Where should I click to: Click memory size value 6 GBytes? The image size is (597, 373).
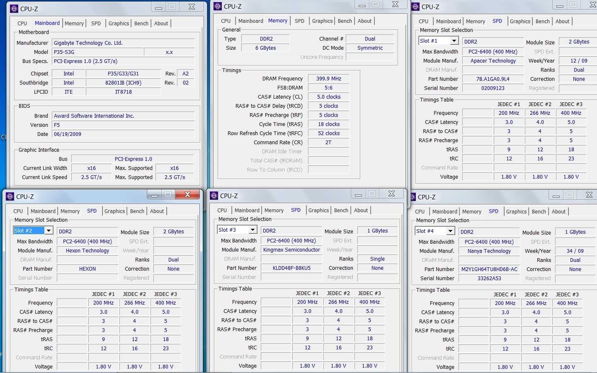click(x=265, y=48)
